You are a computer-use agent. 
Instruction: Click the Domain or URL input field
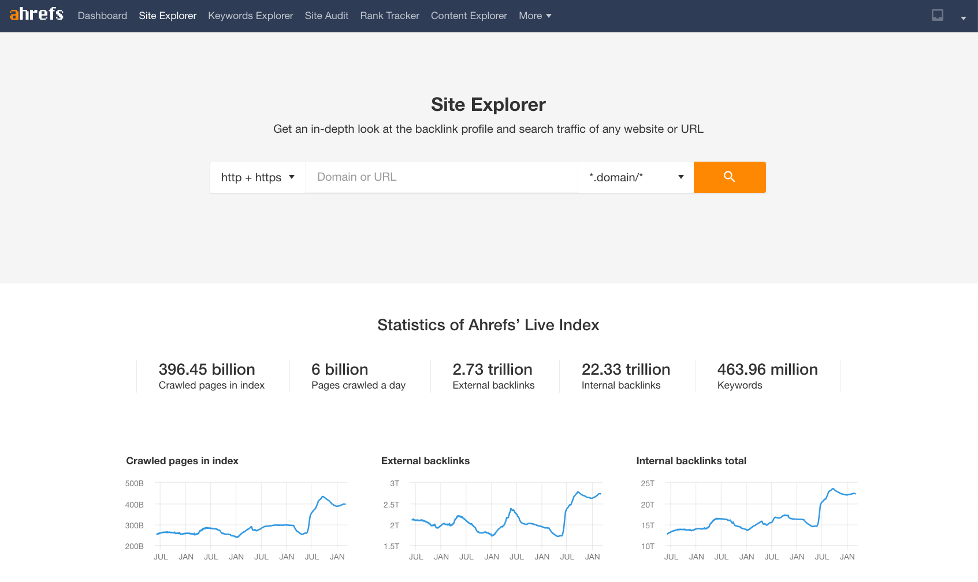441,177
